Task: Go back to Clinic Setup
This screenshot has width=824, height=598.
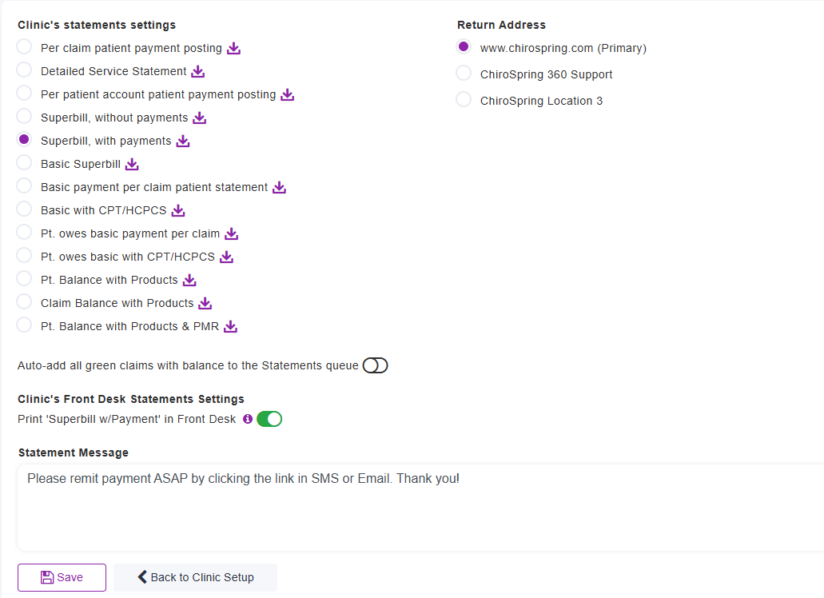Action: pos(195,577)
